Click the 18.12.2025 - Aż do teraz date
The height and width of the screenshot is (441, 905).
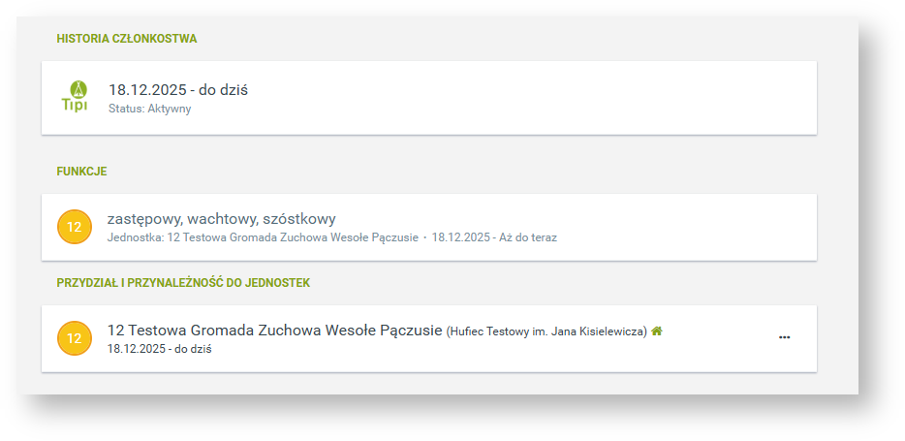[x=494, y=236]
